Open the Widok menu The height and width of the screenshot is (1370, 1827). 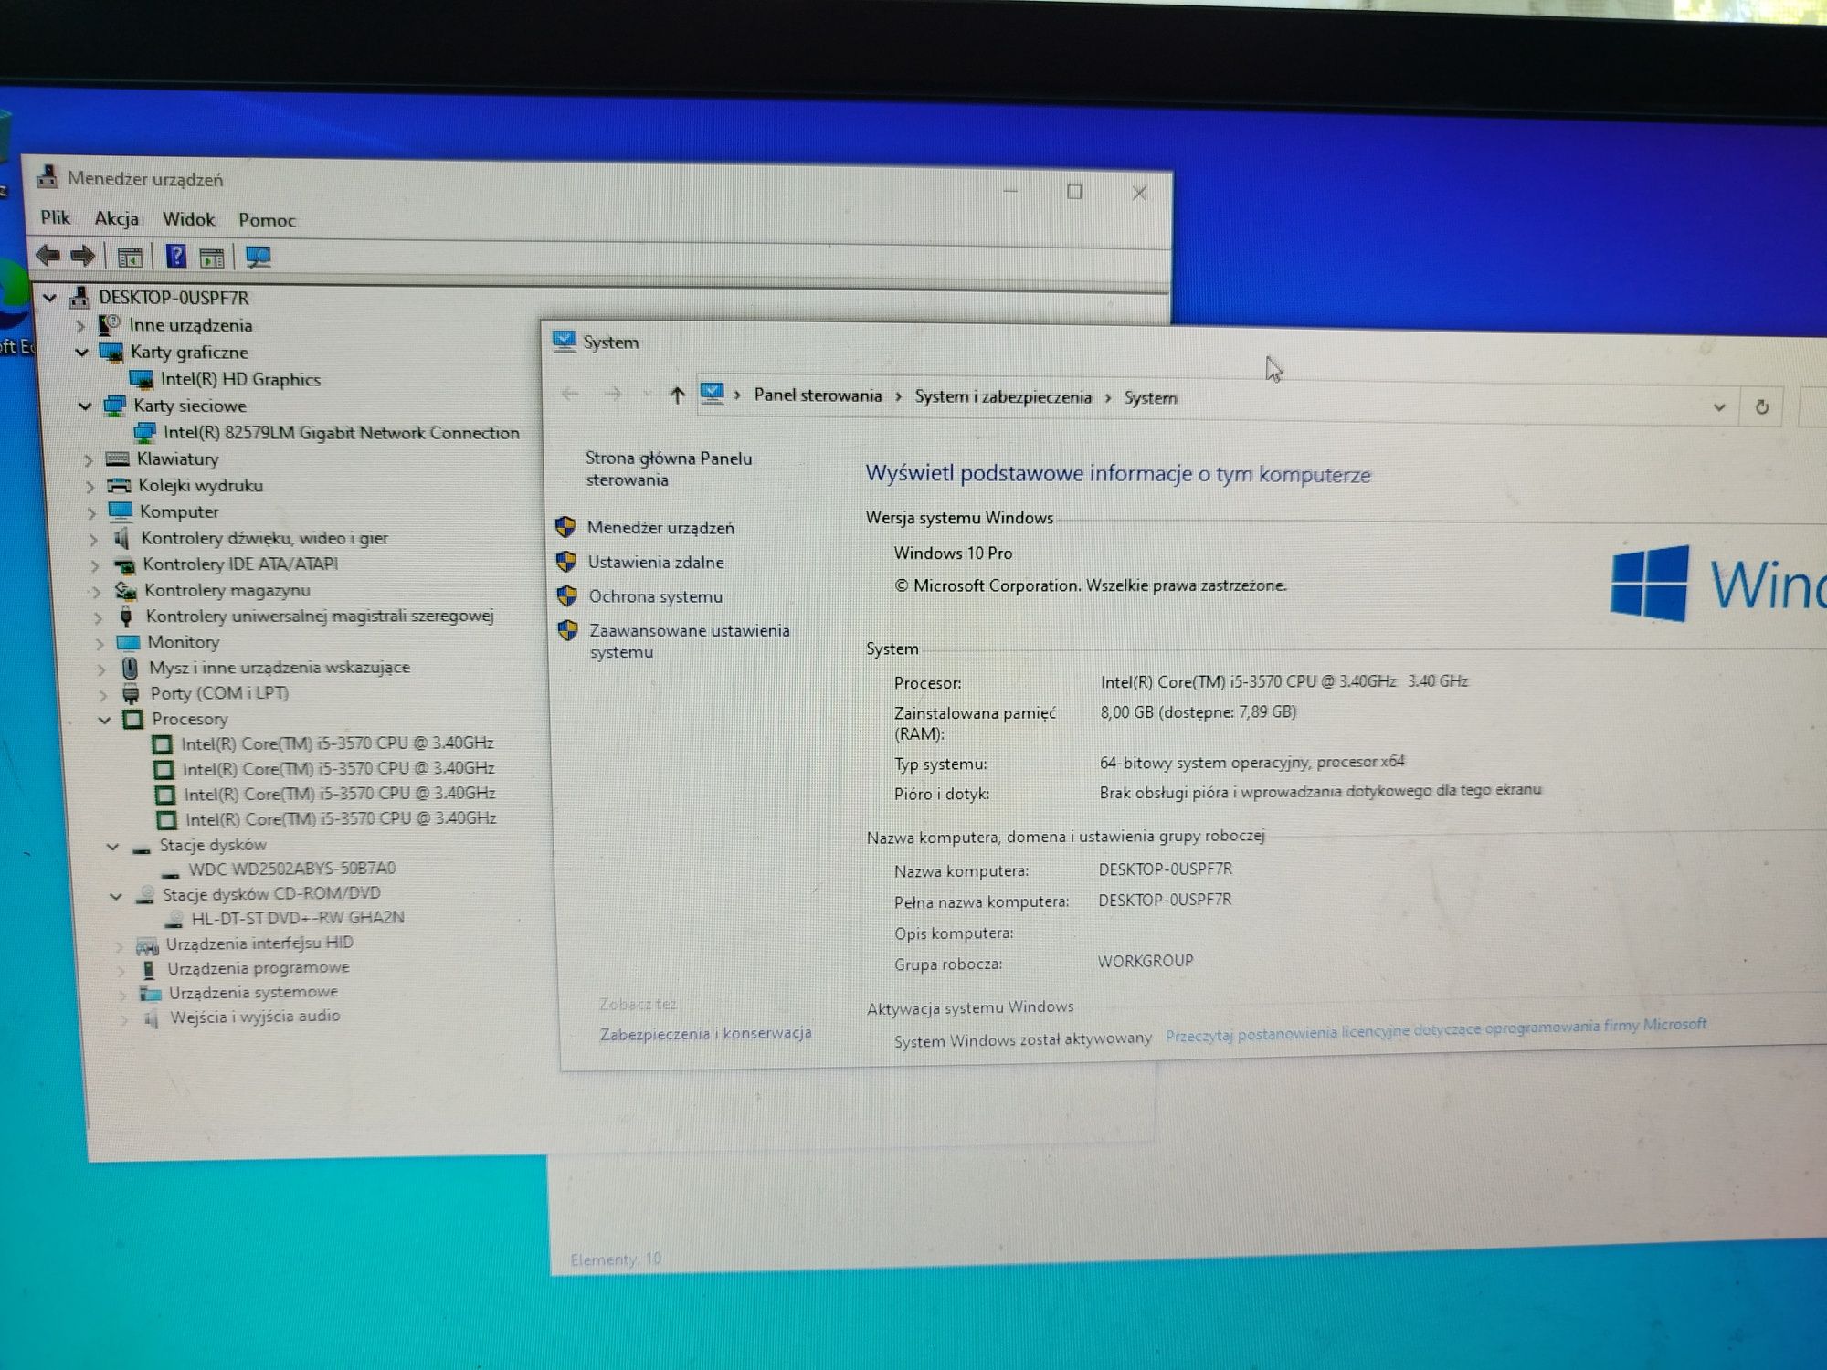pos(189,219)
